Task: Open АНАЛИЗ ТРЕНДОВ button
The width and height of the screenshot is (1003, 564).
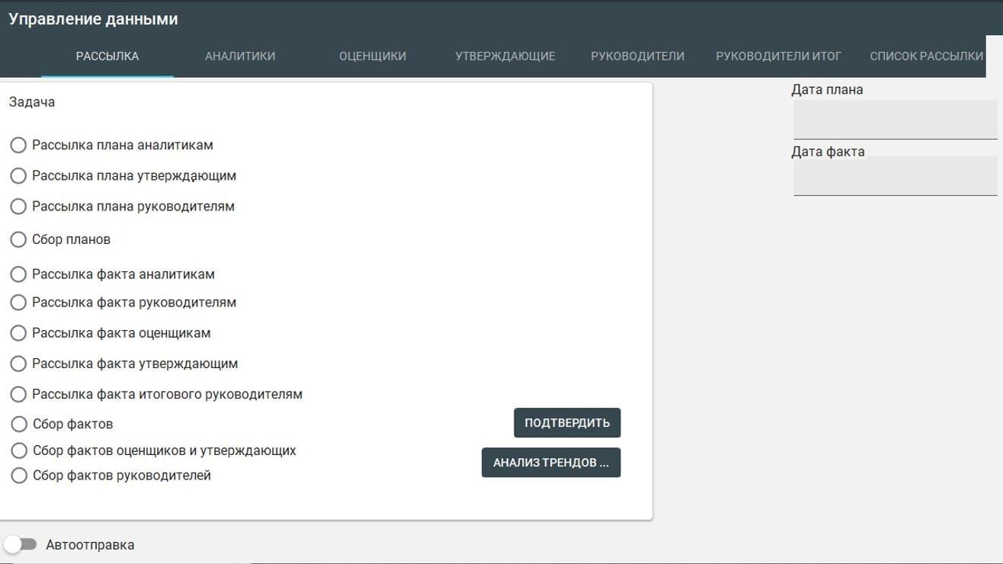Action: [x=551, y=463]
